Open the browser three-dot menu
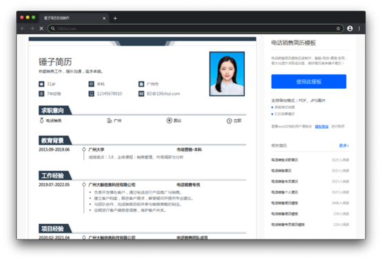Viewport: 382px width, 261px height. coord(359,28)
